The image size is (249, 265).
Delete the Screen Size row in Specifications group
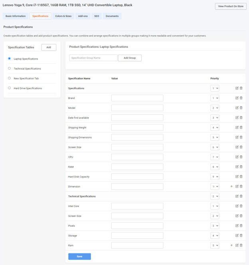coord(241,147)
